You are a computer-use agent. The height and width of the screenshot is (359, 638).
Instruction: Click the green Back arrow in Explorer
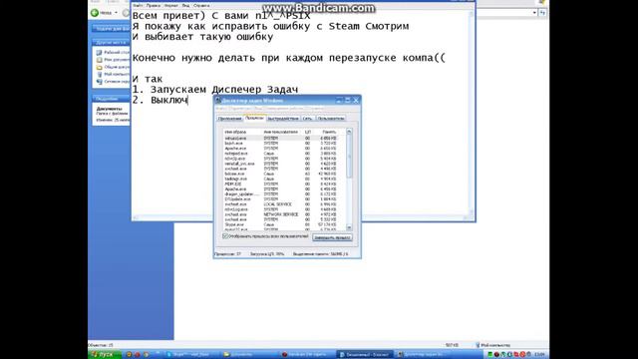(x=95, y=13)
